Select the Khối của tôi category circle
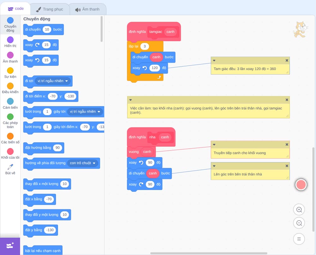 10,152
